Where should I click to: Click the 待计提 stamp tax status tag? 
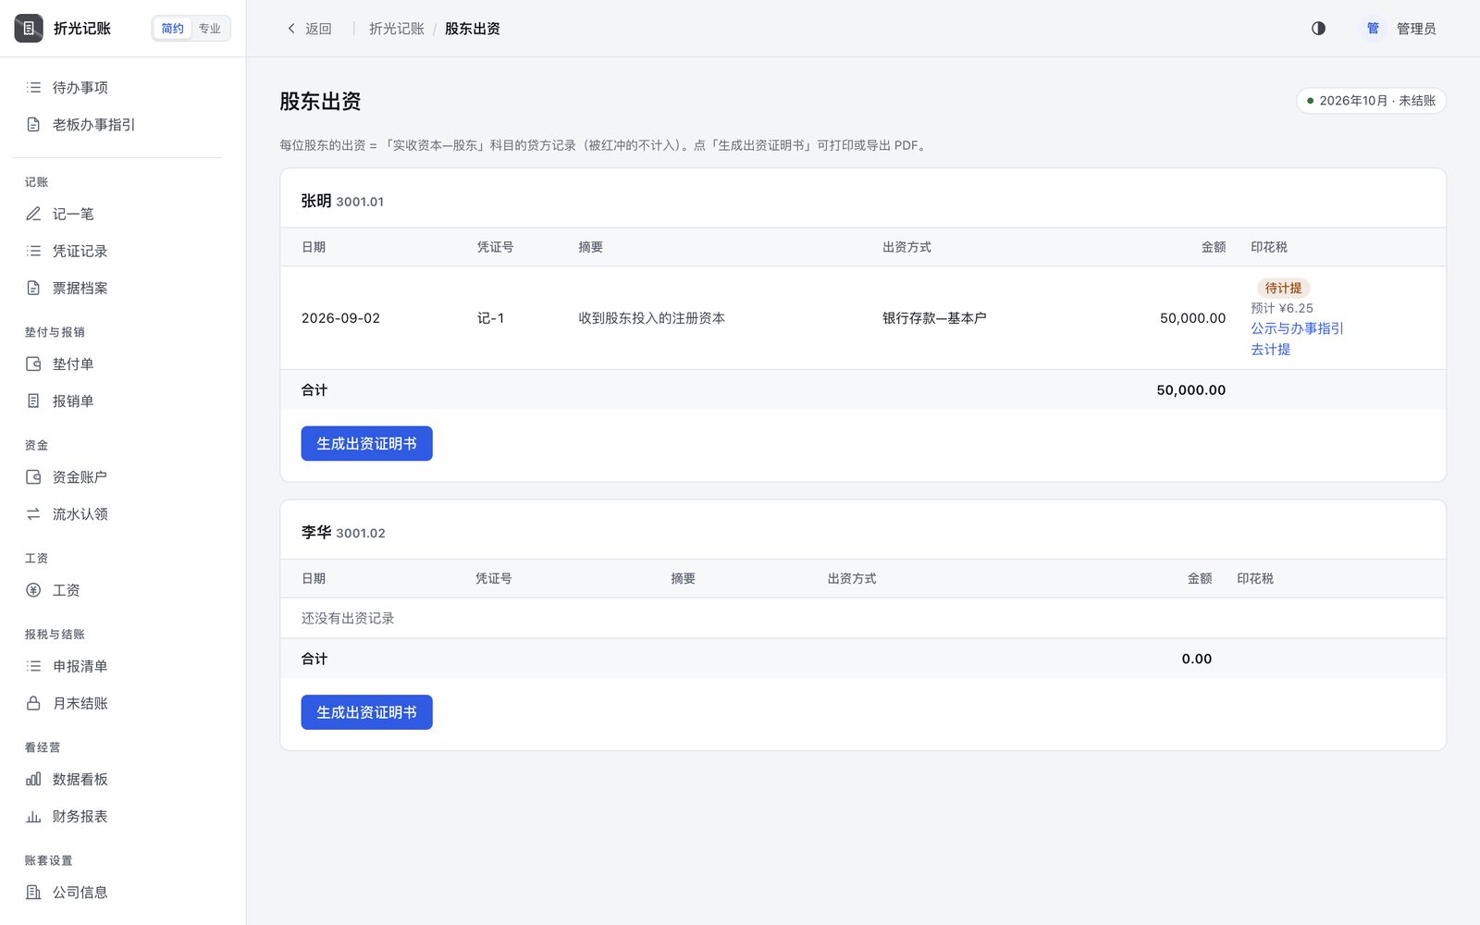(x=1283, y=289)
